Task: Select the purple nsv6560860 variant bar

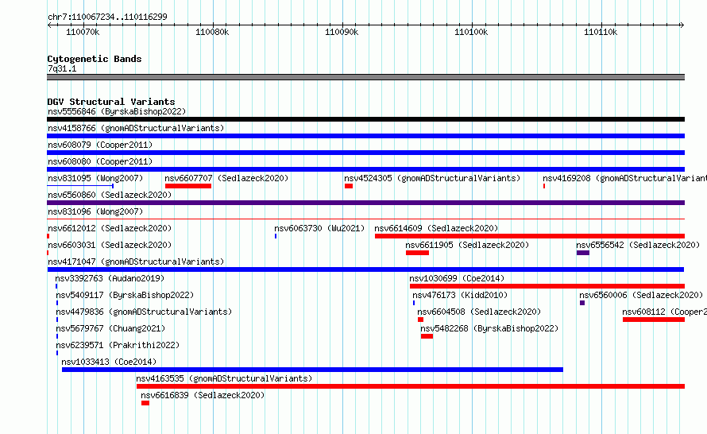Action: [365, 203]
